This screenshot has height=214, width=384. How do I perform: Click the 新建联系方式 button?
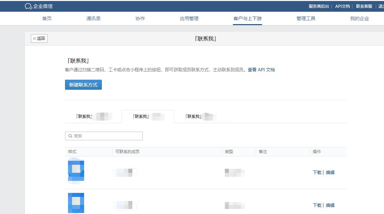(83, 85)
